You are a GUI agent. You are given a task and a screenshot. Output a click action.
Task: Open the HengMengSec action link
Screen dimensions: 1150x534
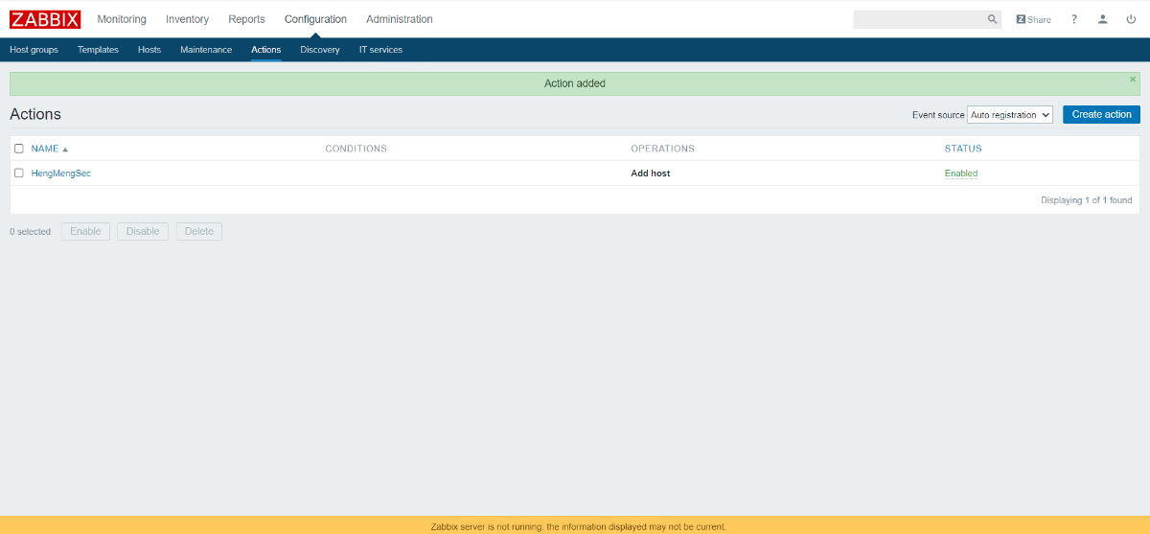[61, 174]
